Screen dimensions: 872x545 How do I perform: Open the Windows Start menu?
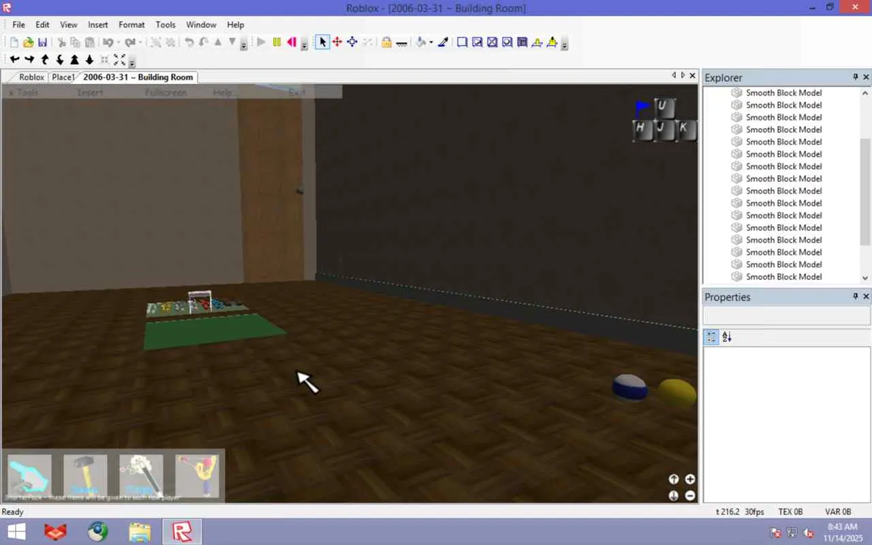(16, 531)
